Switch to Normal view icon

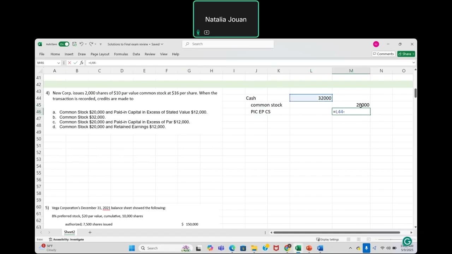349,240
